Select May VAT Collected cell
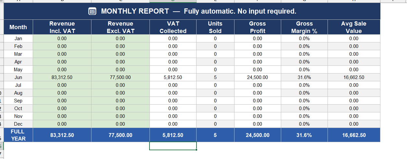The width and height of the screenshot is (407, 159). pyautogui.click(x=173, y=70)
